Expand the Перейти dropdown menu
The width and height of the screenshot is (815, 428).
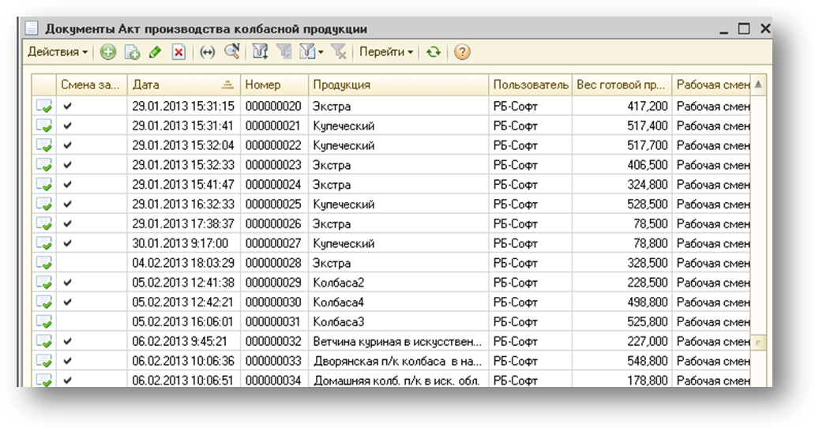386,52
